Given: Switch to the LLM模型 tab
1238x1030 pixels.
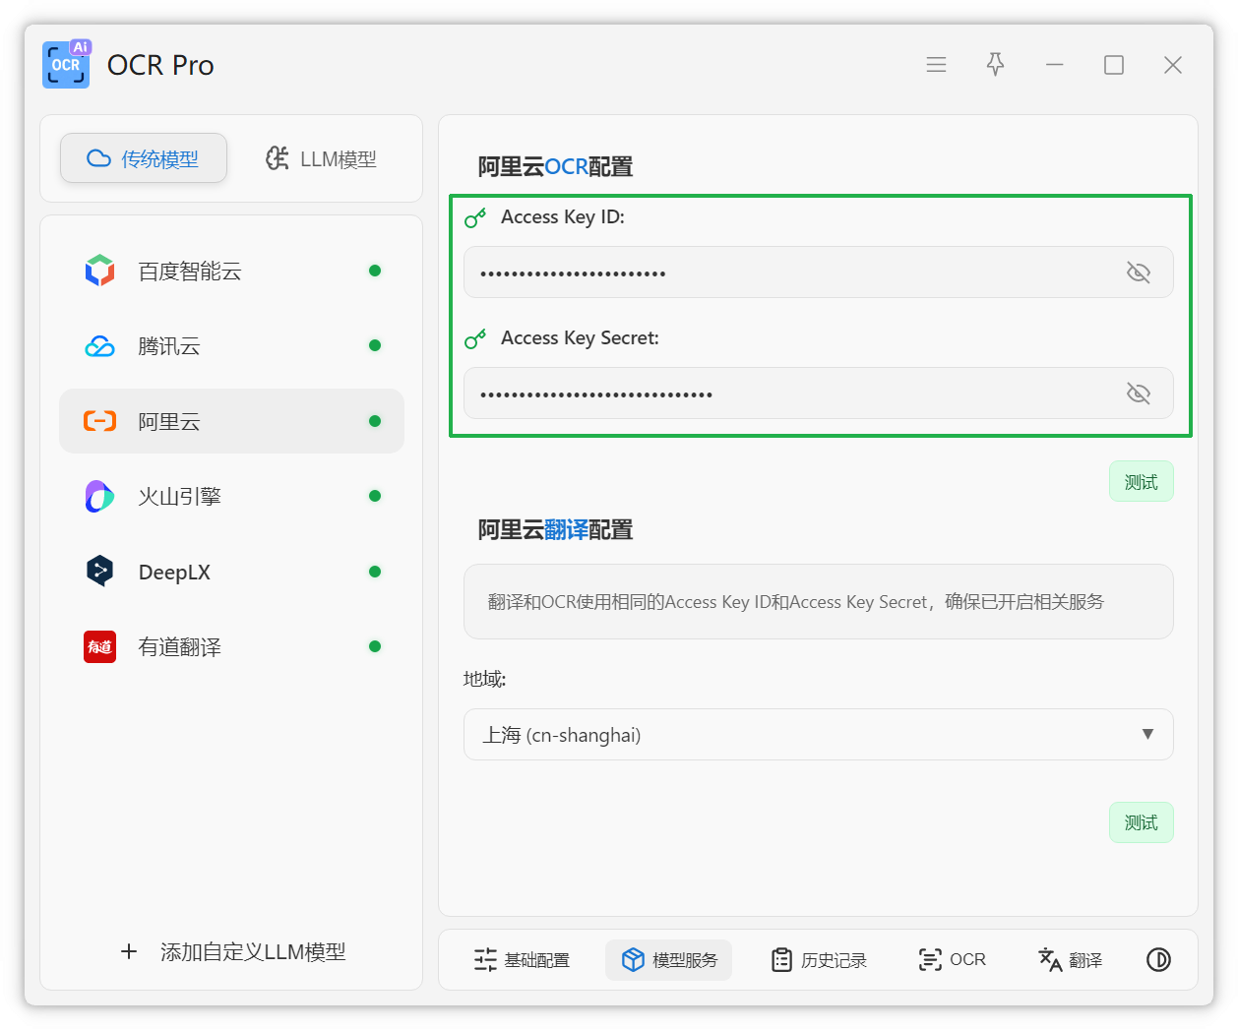Looking at the screenshot, I should pyautogui.click(x=321, y=159).
